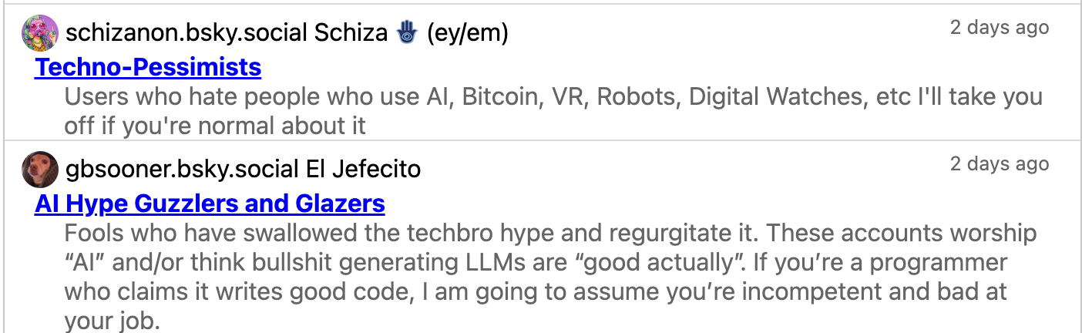Click the AI Hype Guzzlers entry's '2 days ago' timestamp
The height and width of the screenshot is (333, 1082).
[999, 163]
